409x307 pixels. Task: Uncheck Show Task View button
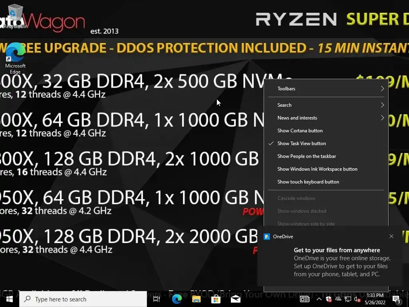pos(326,144)
